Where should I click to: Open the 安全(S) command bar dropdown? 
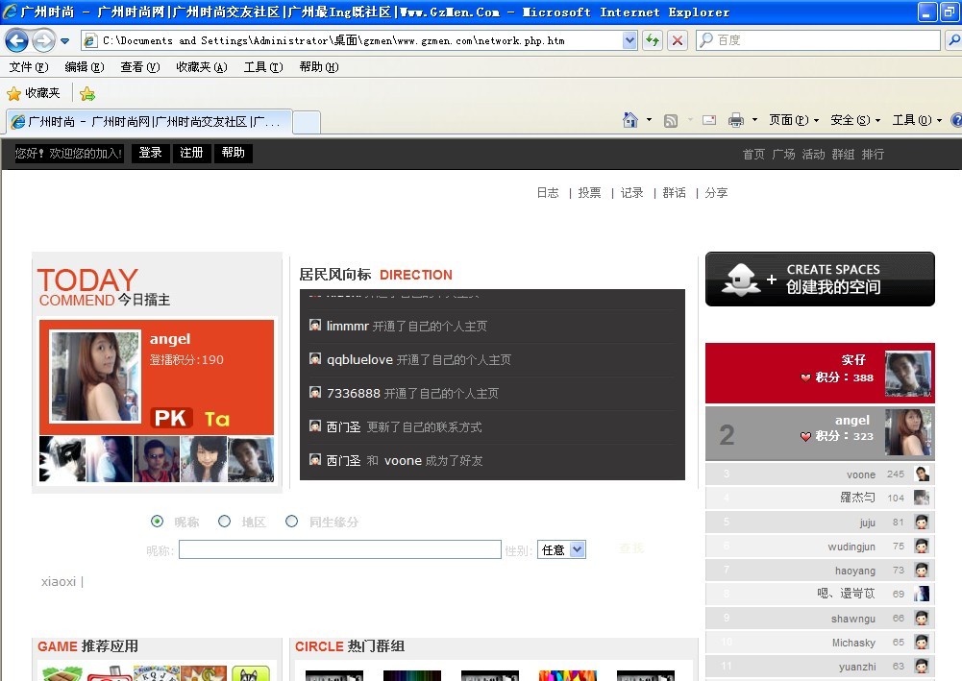[855, 120]
